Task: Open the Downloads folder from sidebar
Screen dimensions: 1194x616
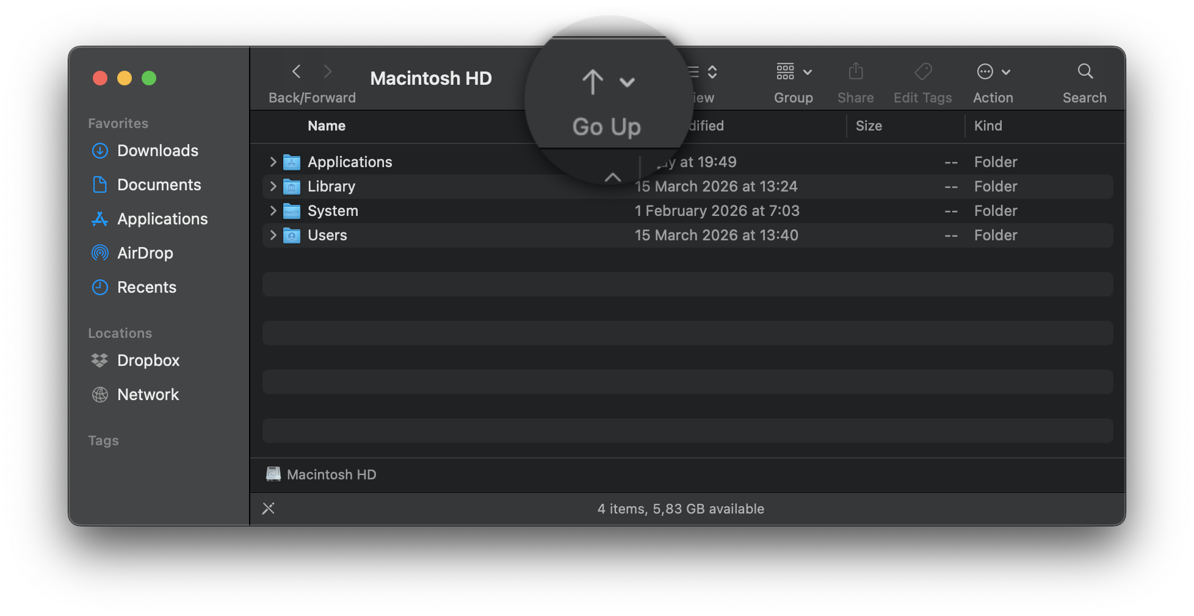Action: [x=157, y=151]
